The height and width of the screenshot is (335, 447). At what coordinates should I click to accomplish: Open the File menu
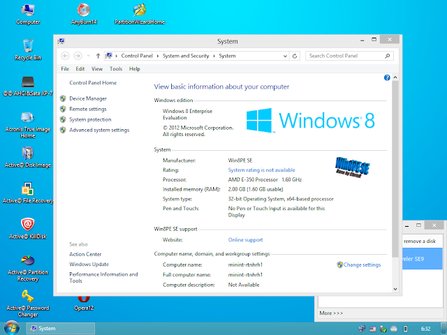65,68
